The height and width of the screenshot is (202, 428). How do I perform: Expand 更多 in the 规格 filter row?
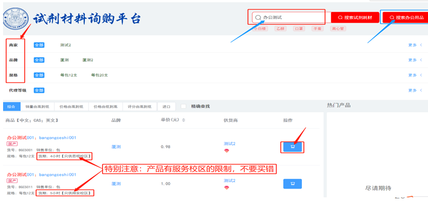coord(415,75)
